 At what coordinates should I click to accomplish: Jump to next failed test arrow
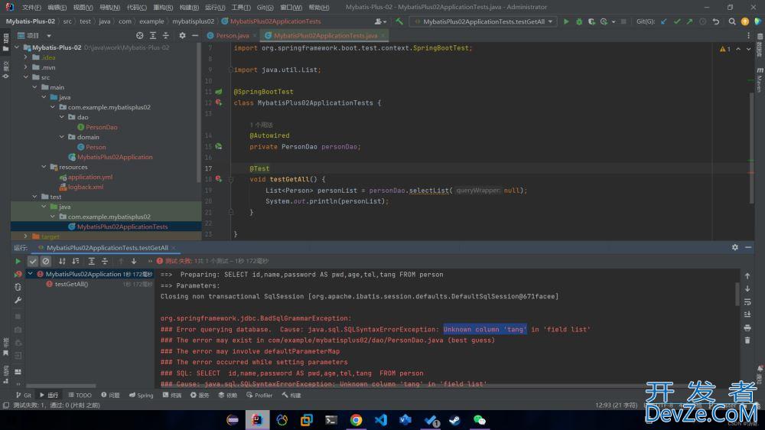click(134, 261)
